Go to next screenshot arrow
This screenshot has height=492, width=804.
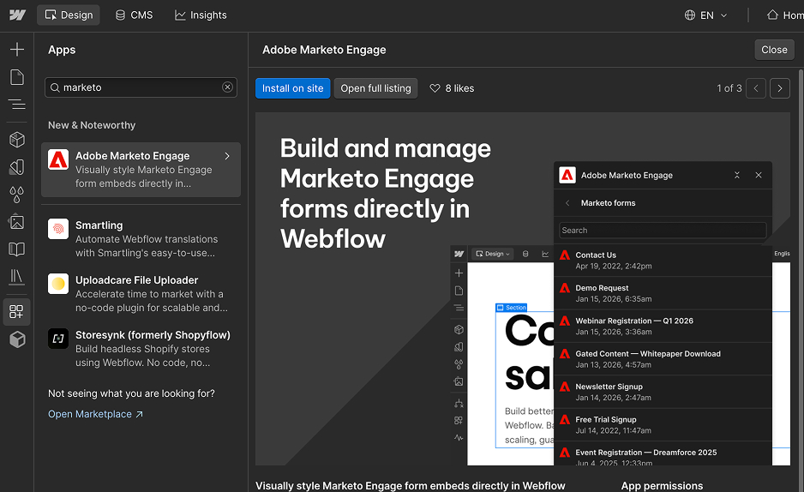coord(780,88)
